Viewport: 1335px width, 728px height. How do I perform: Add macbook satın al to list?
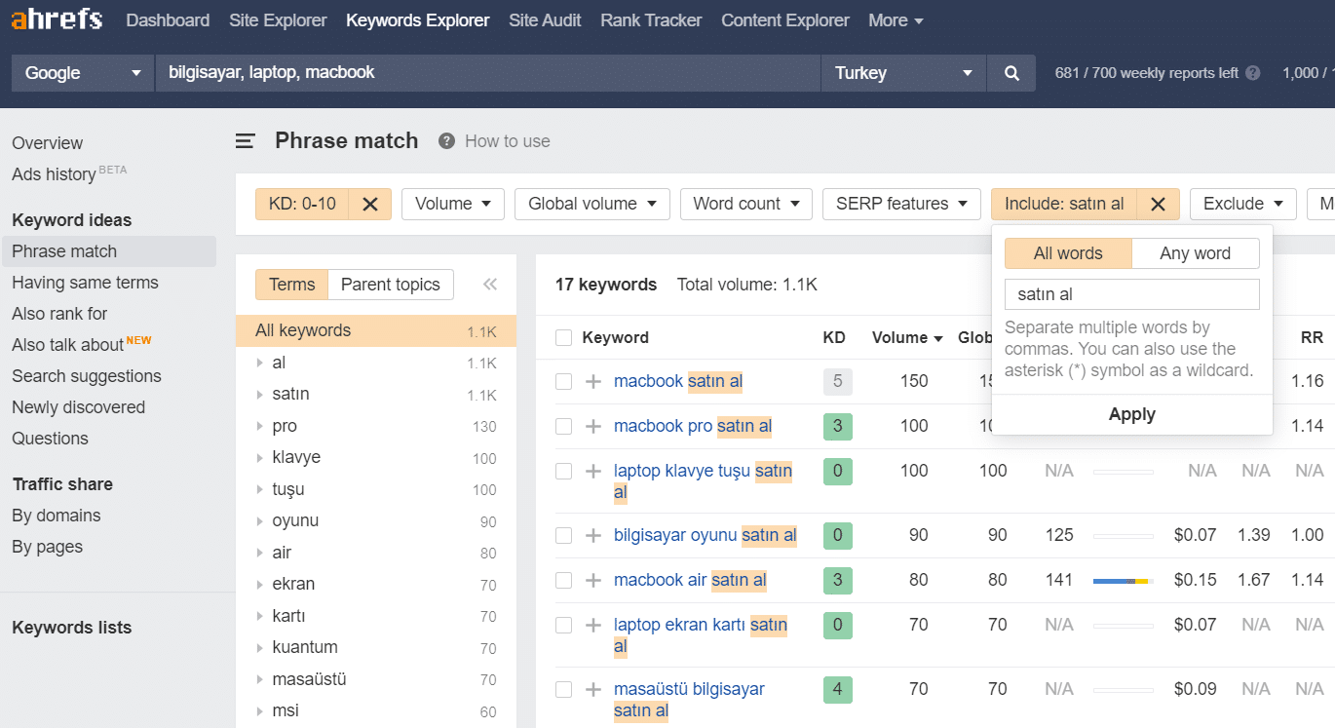pos(593,382)
